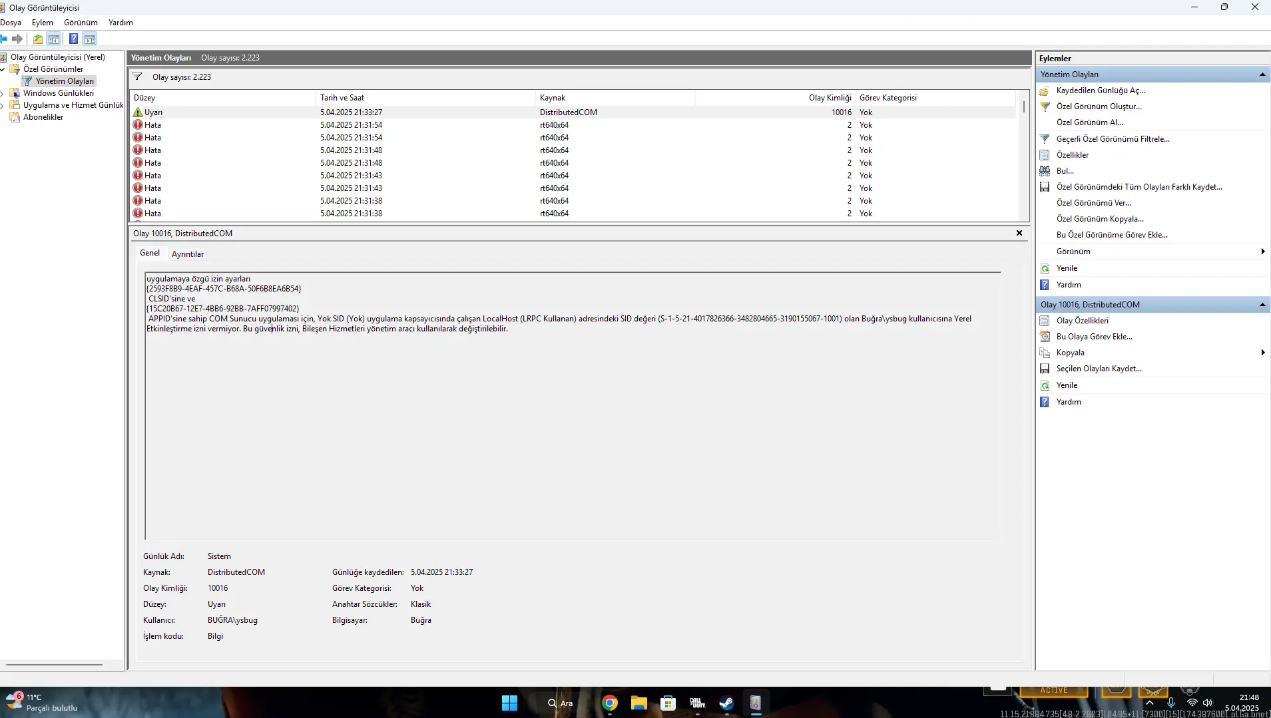1271x718 pixels.
Task: Open the taskbar Ara search box
Action: pos(560,703)
